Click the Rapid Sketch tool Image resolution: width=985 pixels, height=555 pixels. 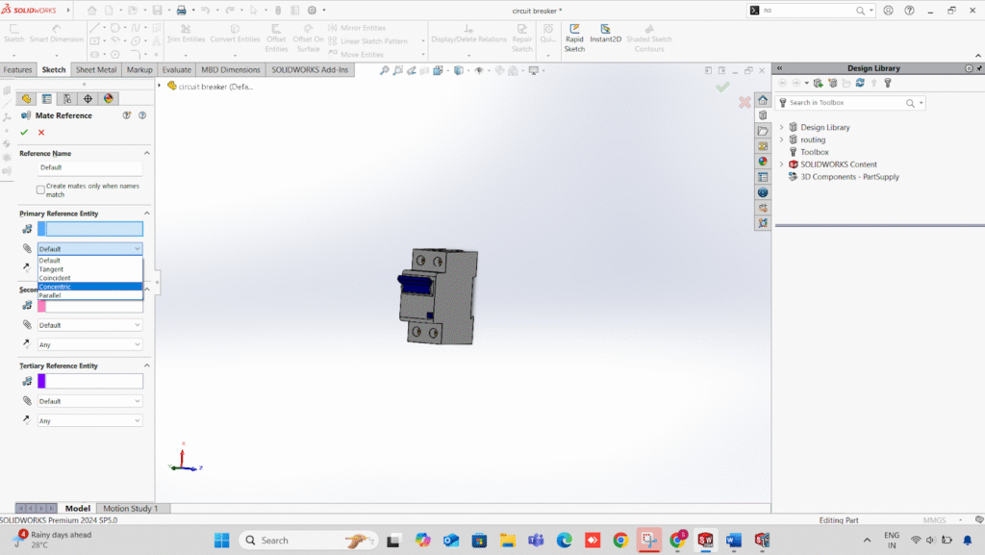tap(574, 38)
